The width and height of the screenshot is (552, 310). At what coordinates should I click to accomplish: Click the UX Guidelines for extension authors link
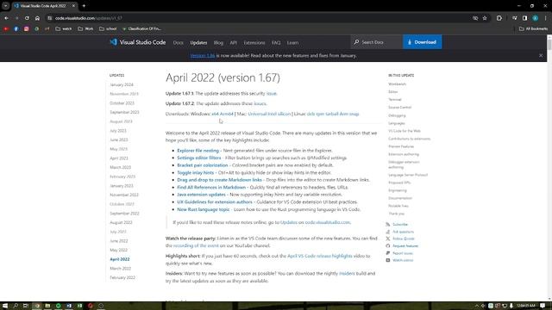(215, 202)
